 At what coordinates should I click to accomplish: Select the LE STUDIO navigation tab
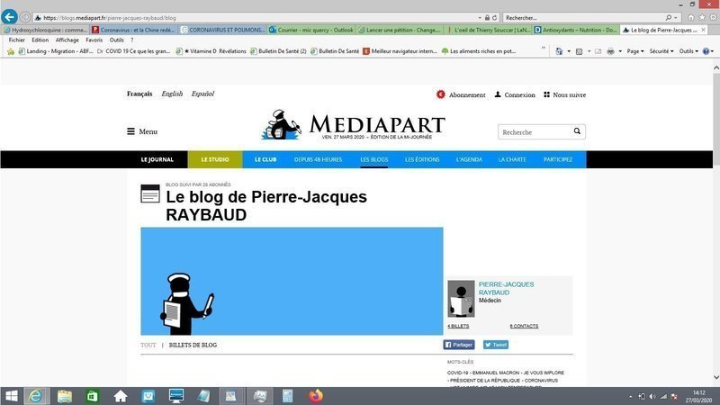[x=214, y=159]
